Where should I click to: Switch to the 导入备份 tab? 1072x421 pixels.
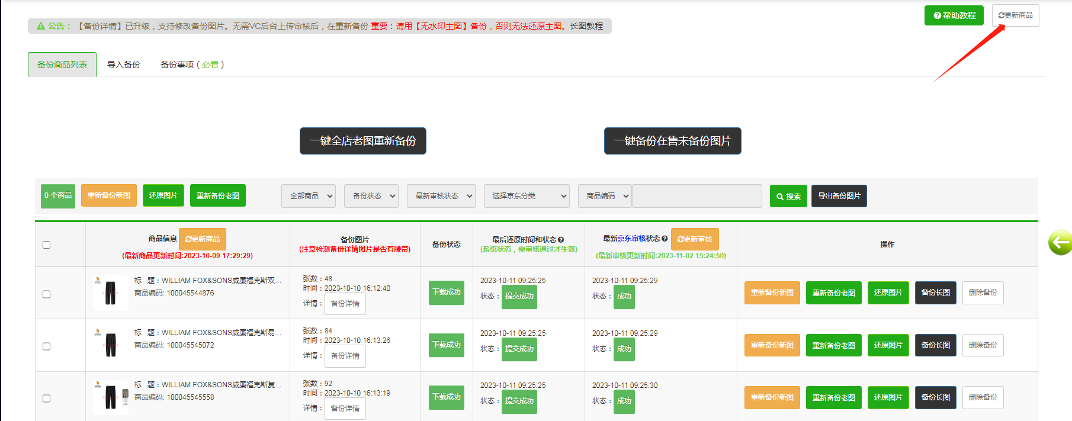click(x=124, y=65)
